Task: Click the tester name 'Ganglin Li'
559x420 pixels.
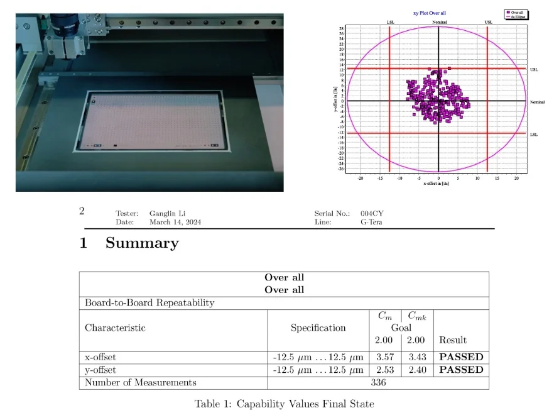Action: (167, 213)
